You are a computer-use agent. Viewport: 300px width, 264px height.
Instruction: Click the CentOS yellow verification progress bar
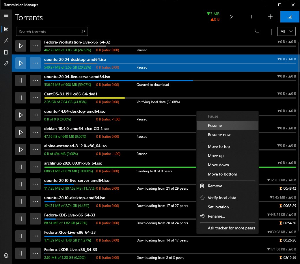pos(84,98)
